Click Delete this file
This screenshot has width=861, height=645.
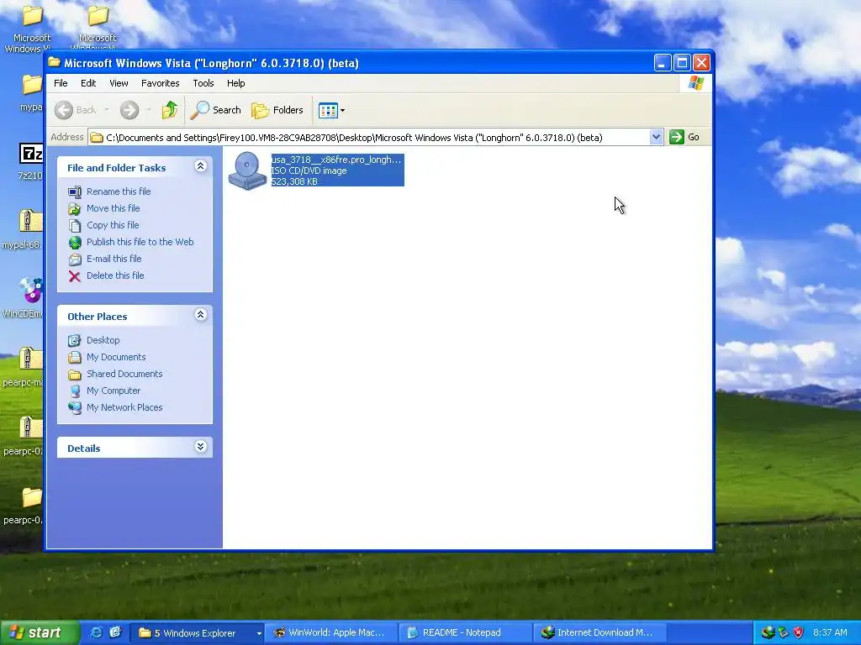pyautogui.click(x=115, y=275)
